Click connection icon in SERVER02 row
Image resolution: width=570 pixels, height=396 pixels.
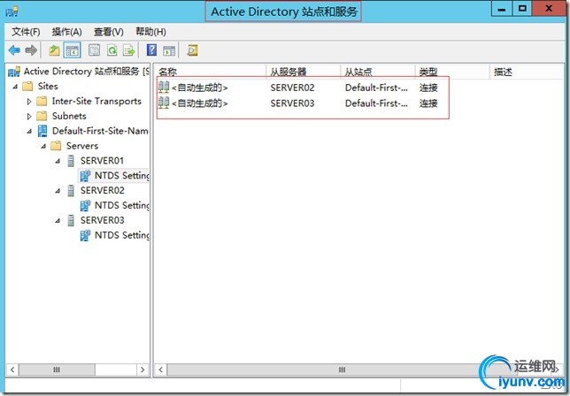click(164, 88)
